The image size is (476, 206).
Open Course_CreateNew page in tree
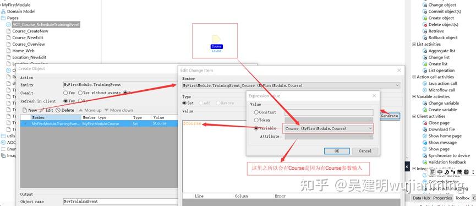pos(30,31)
